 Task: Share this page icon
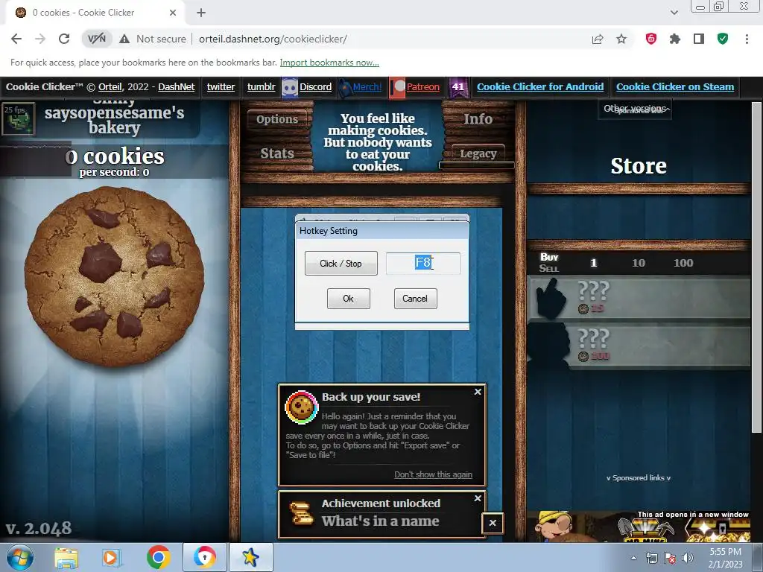[598, 39]
